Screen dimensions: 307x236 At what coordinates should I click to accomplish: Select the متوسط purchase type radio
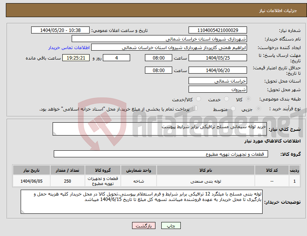233,108
